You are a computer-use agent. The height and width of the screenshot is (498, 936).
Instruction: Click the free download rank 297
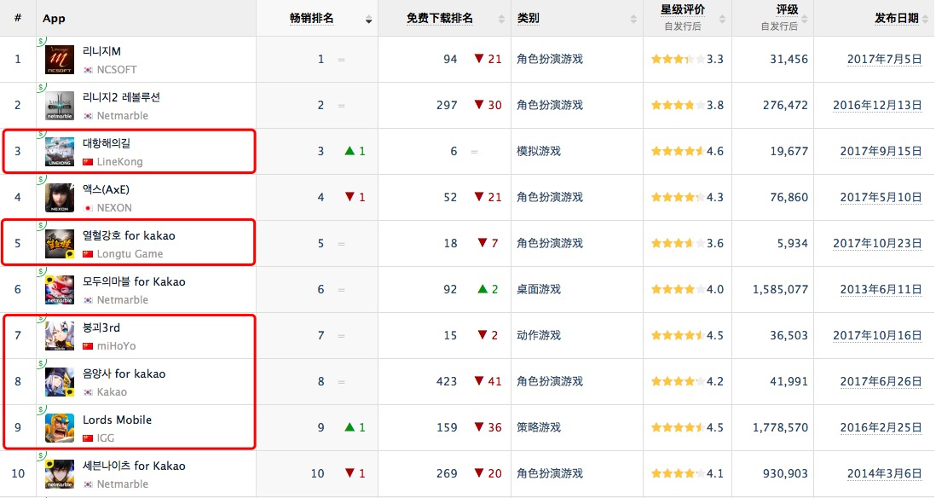tap(447, 105)
